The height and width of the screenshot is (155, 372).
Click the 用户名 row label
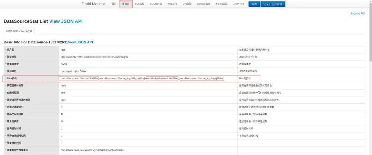point(10,50)
